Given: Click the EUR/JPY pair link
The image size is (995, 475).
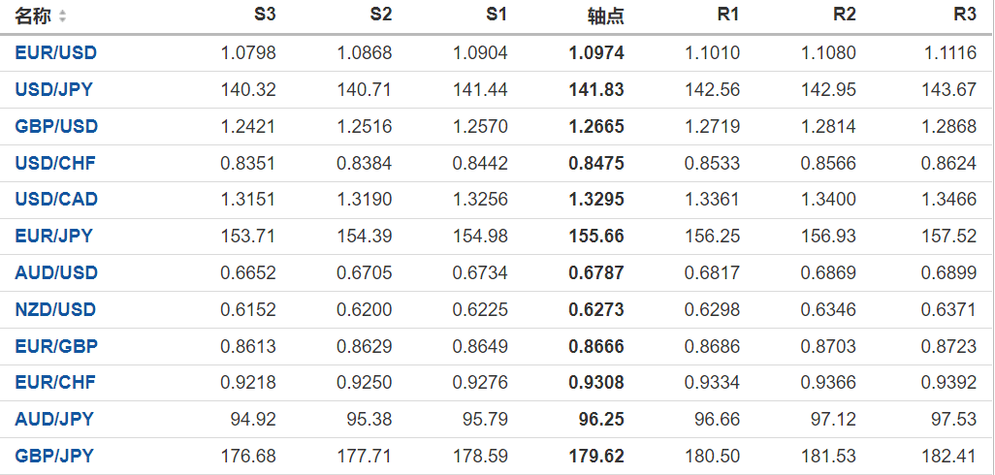Looking at the screenshot, I should [54, 236].
